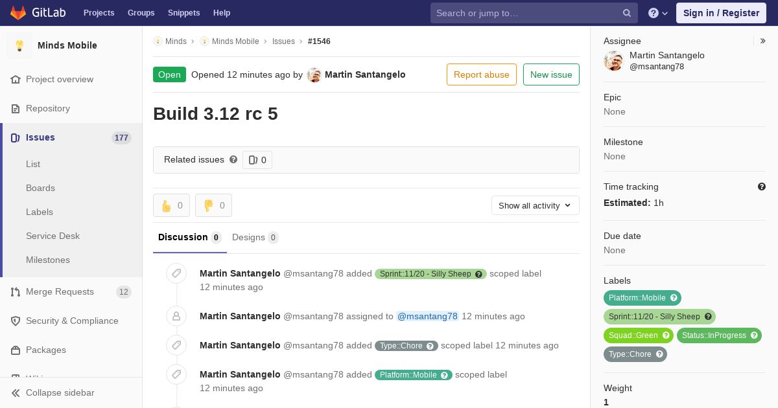This screenshot has width=778, height=408.
Task: Click the thumbs down reaction
Action: pyautogui.click(x=213, y=205)
